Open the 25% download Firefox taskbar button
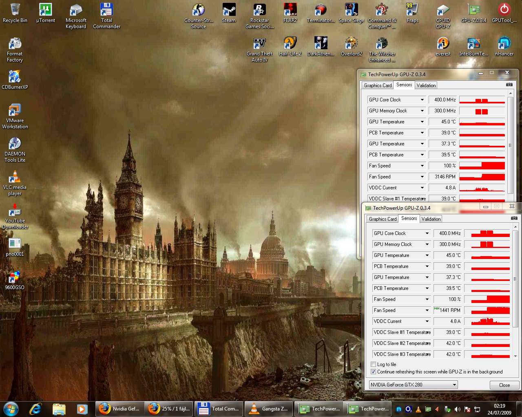 (x=169, y=409)
